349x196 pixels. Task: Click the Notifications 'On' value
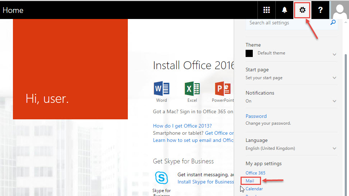point(248,101)
